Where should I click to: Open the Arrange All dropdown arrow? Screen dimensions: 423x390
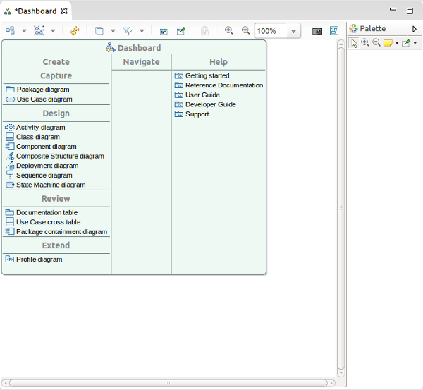pyautogui.click(x=24, y=31)
